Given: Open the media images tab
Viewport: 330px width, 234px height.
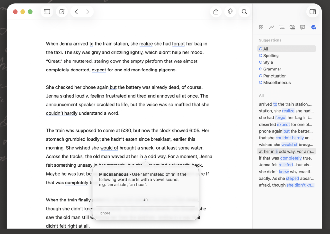Looking at the screenshot, I should 292,27.
